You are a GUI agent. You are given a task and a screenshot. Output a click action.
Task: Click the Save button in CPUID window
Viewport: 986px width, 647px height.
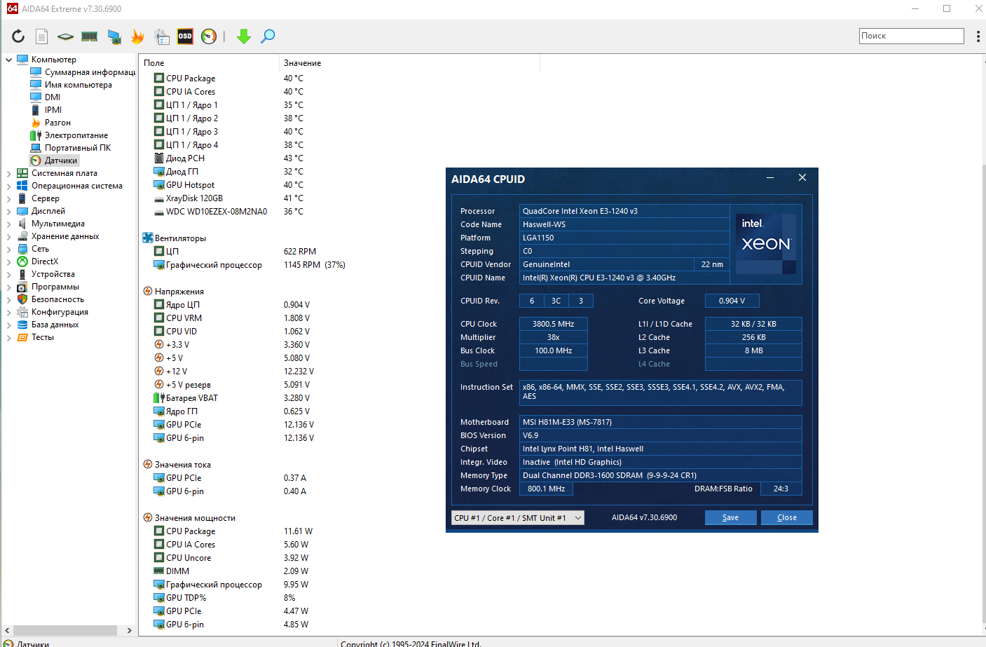coord(731,517)
